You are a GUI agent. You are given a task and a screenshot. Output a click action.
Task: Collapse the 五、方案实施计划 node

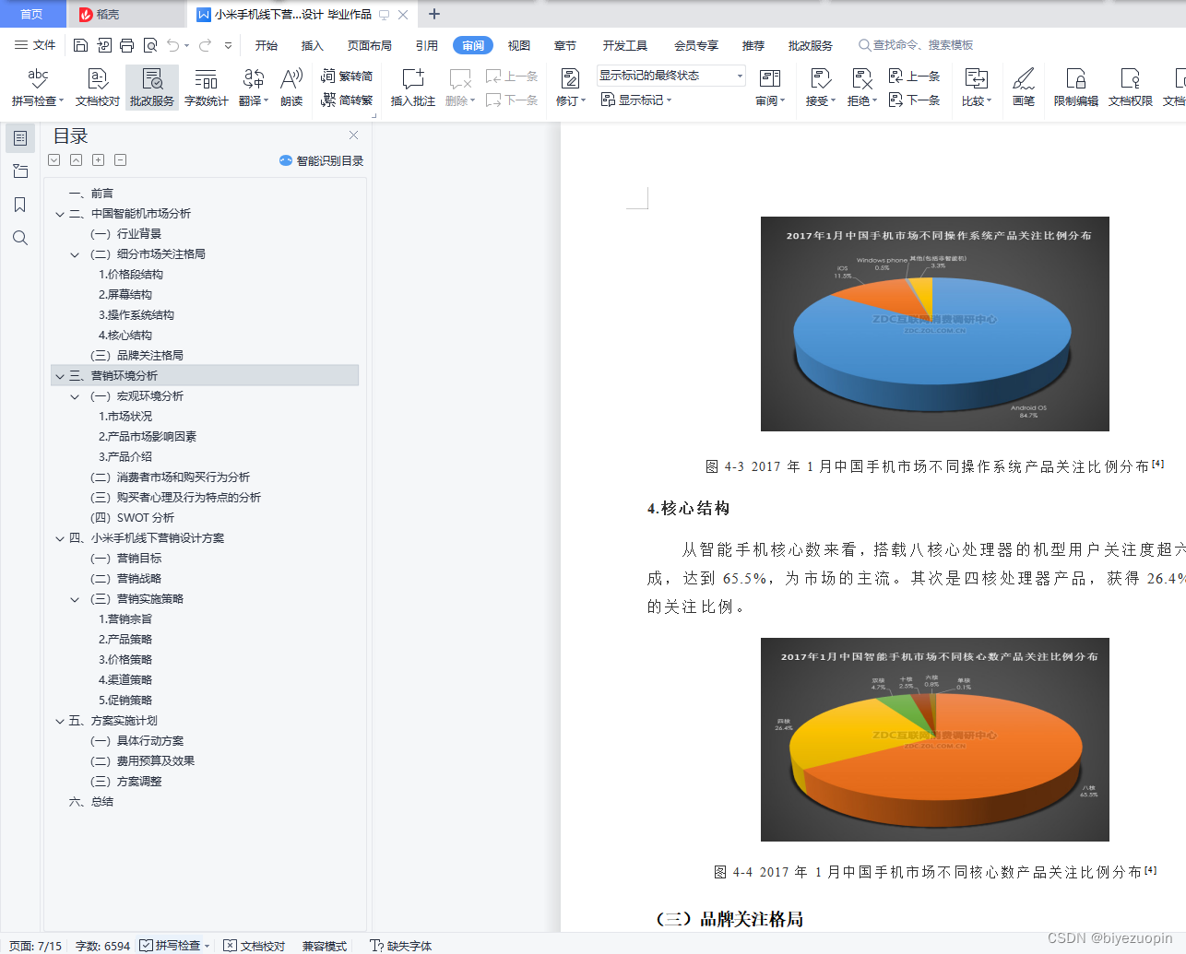60,721
